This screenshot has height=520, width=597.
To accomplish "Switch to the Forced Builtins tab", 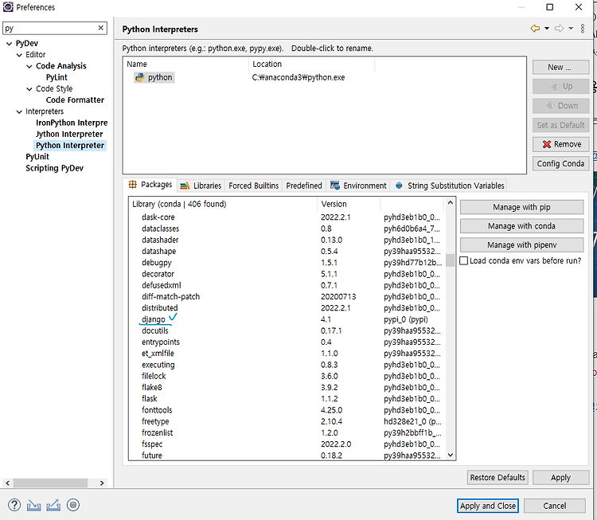I will coord(254,186).
